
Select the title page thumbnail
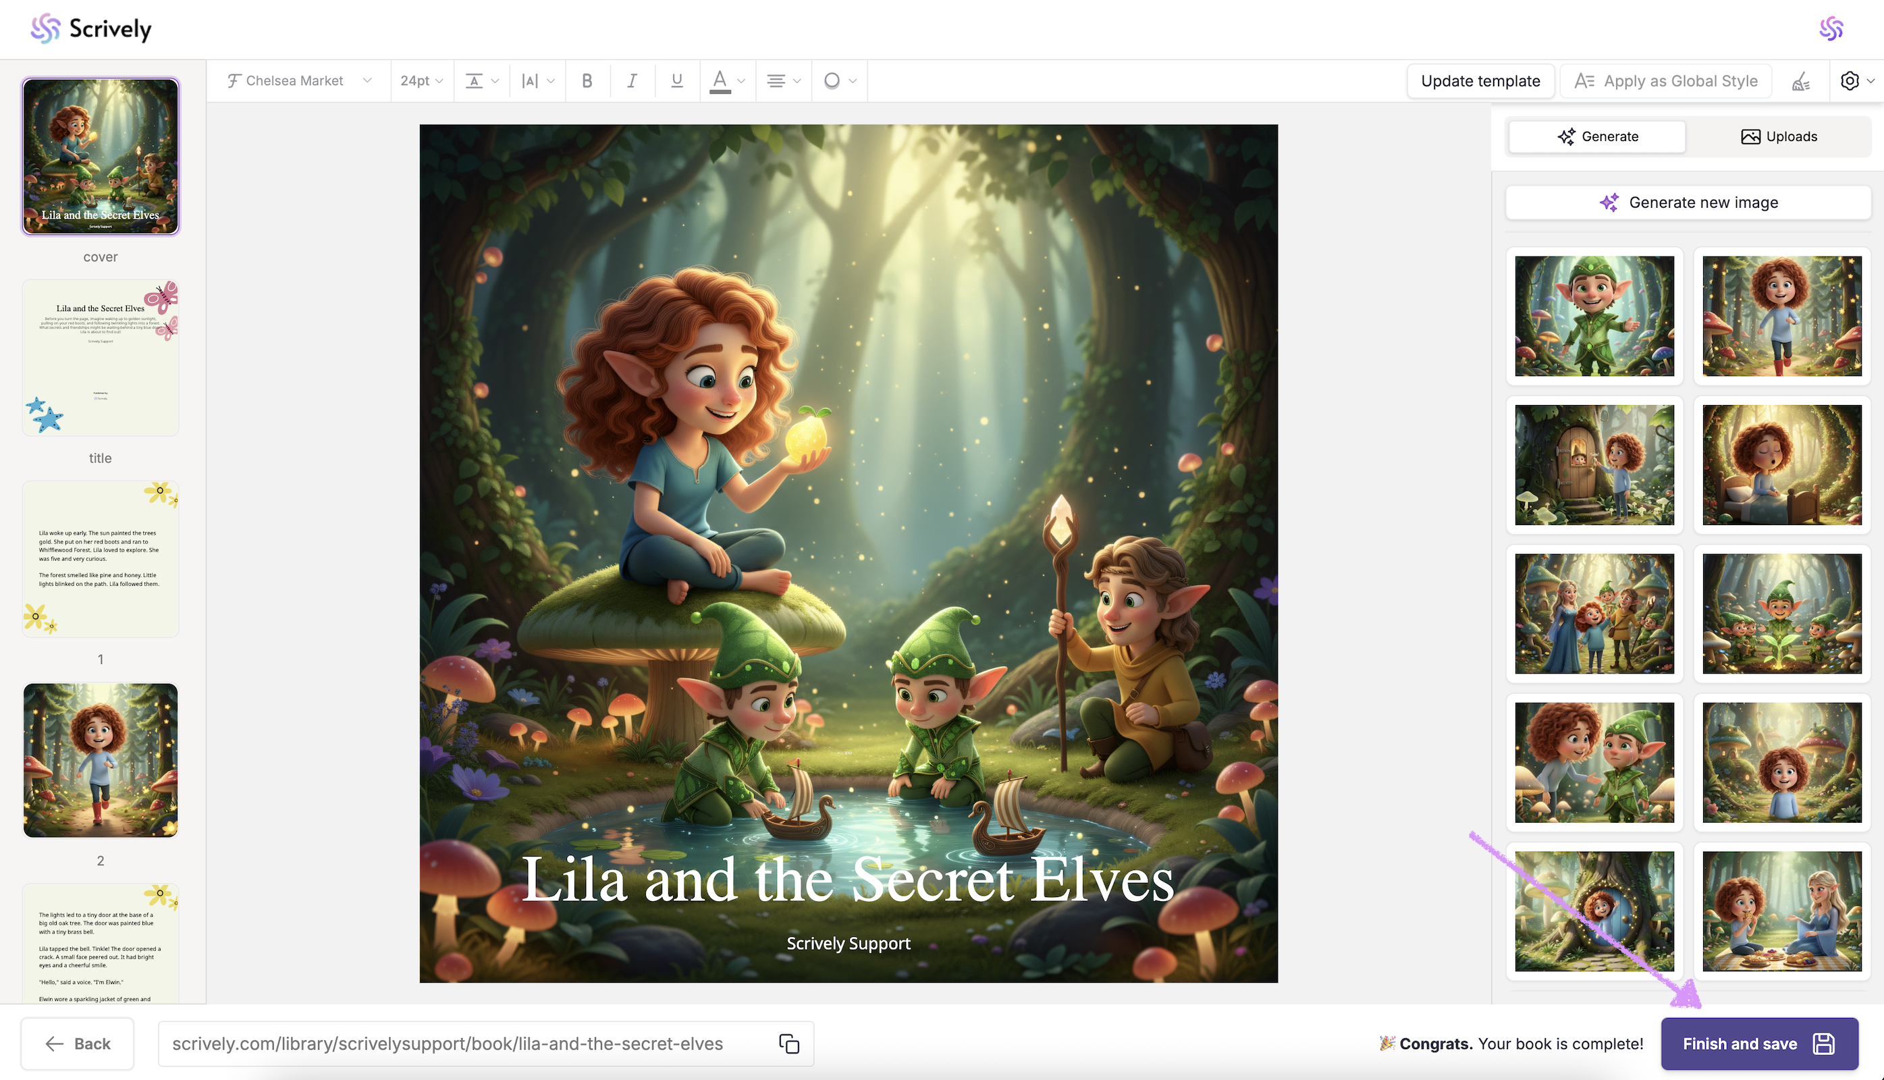[x=100, y=358]
